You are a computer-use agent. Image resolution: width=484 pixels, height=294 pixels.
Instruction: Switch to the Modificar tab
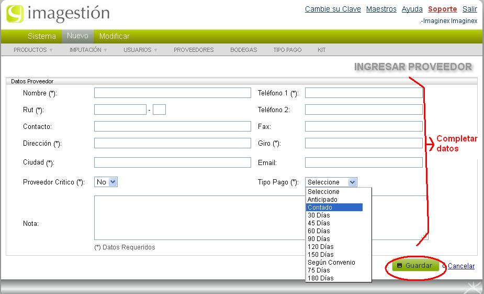point(114,36)
